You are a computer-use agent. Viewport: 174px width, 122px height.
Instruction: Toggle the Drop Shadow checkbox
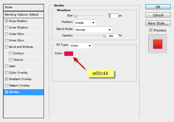click(6, 21)
